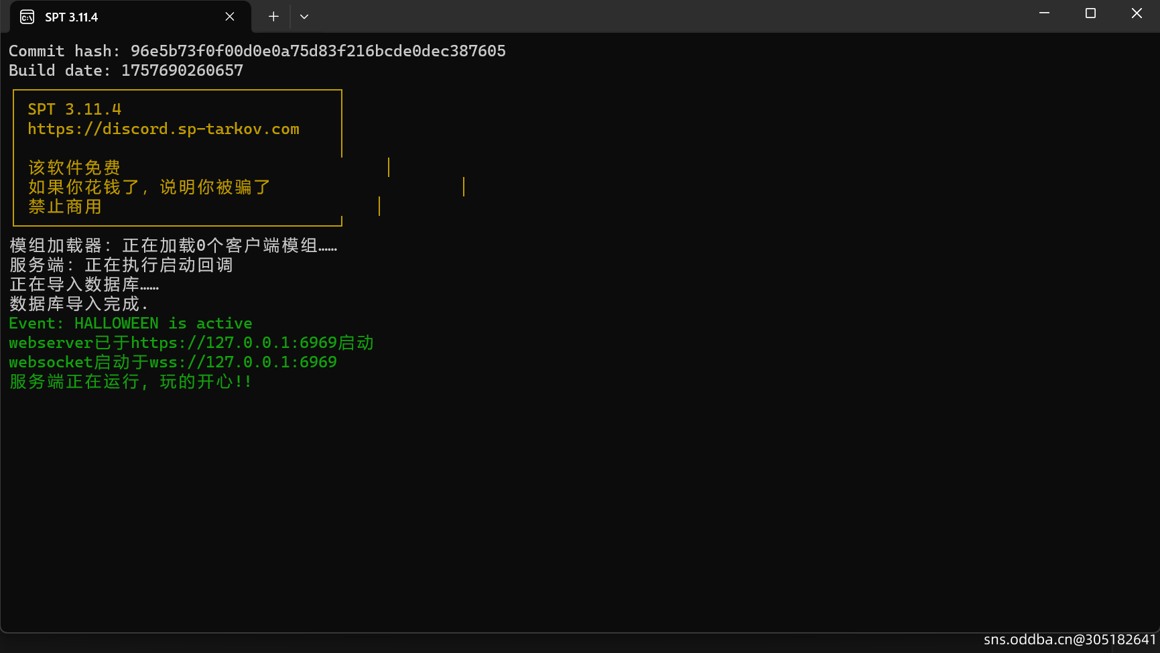Viewport: 1160px width, 653px height.
Task: Click the 服务端正在运行 status line
Action: [x=131, y=381]
